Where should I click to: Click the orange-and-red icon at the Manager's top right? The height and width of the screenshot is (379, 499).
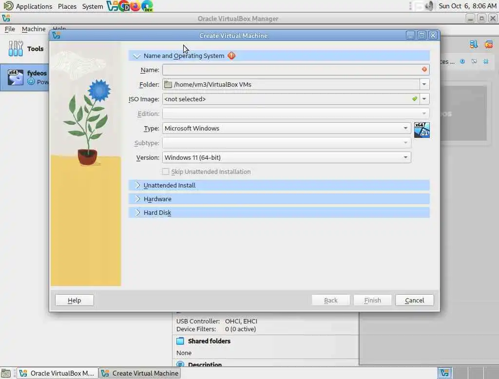tap(488, 44)
